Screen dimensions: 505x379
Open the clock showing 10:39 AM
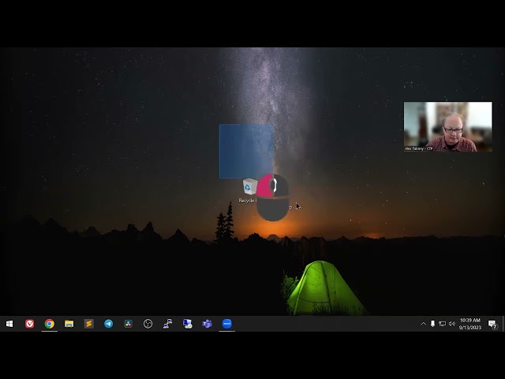[x=470, y=324]
